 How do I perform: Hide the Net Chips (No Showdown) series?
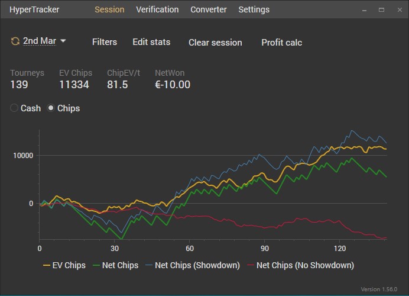299,265
